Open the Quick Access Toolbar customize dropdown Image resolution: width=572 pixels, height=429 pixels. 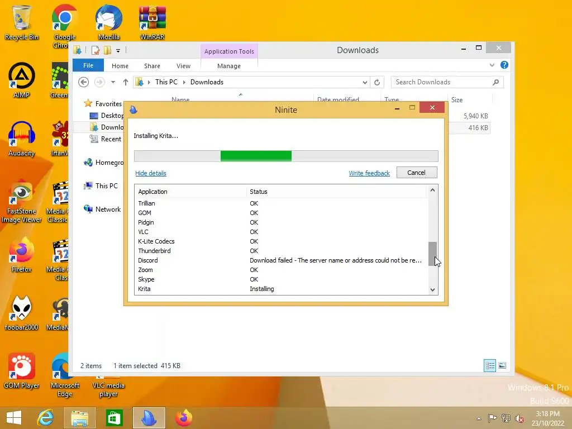[x=118, y=51]
